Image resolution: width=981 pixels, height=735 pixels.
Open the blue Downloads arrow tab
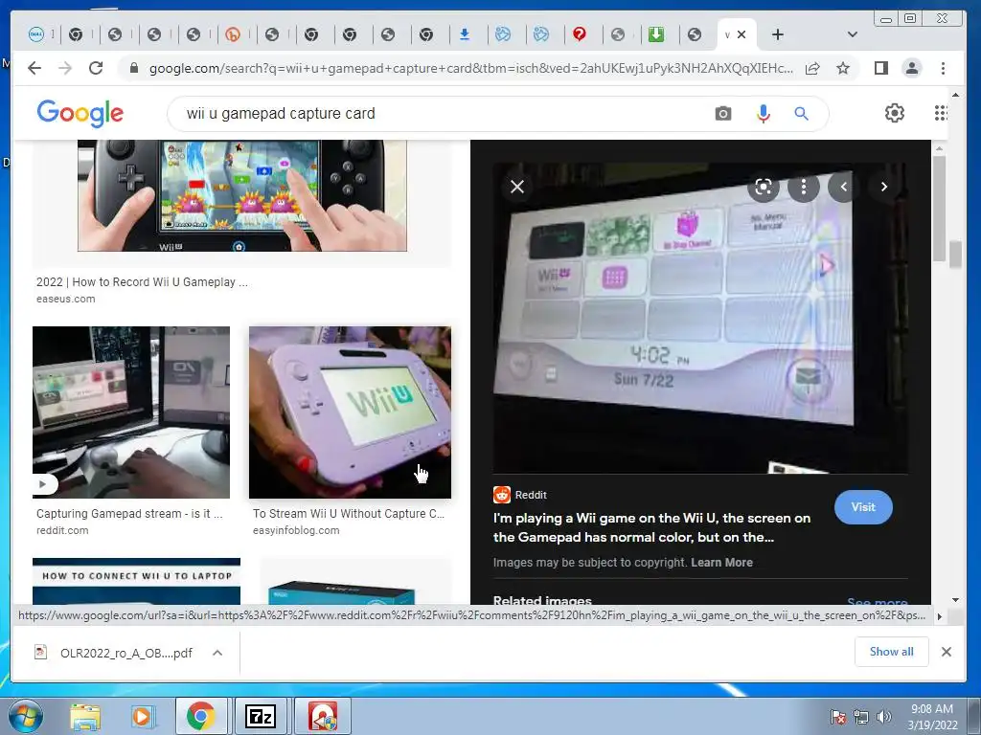465,34
